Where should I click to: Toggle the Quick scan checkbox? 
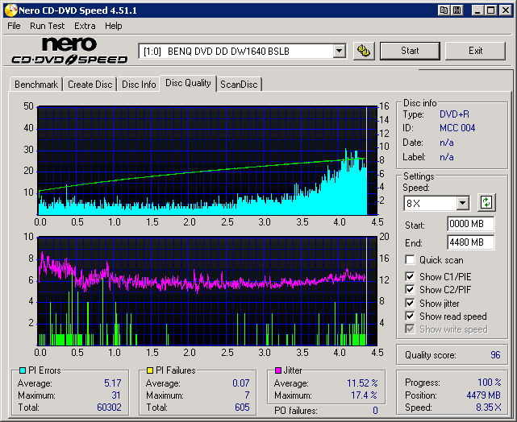(411, 260)
